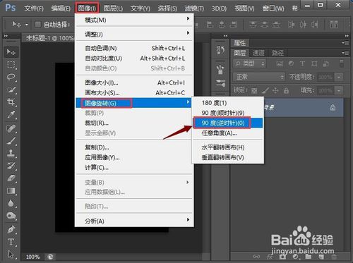Click the lock all padlock icon
The width and height of the screenshot is (353, 263).
286,90
